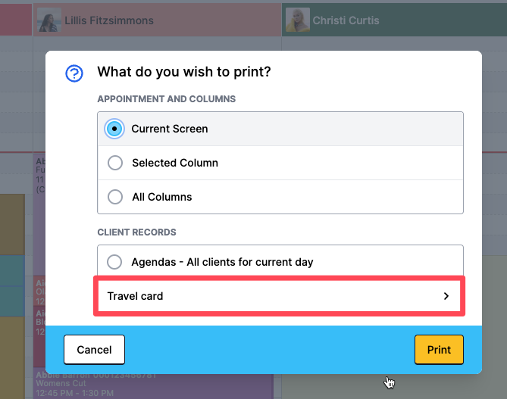Choose the Selected Column radio button
The width and height of the screenshot is (507, 399).
pos(115,163)
